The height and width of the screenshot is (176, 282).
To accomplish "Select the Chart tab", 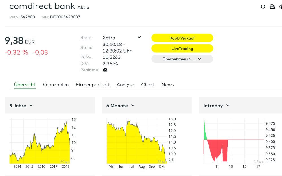I will tap(148, 85).
